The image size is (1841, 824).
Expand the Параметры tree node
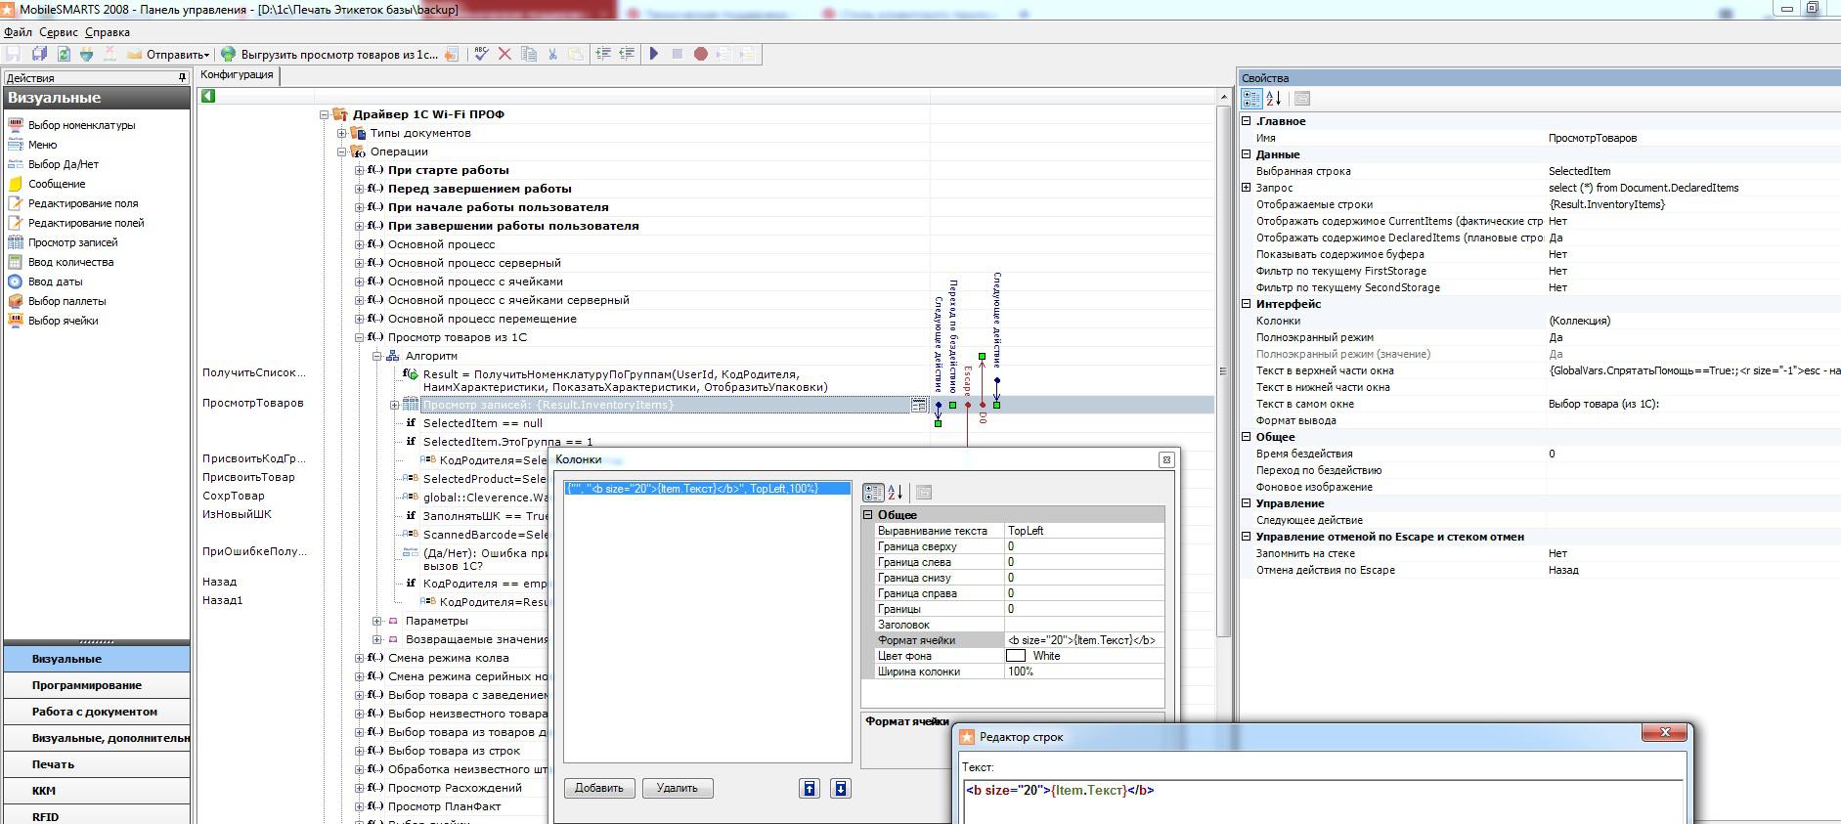pos(377,621)
